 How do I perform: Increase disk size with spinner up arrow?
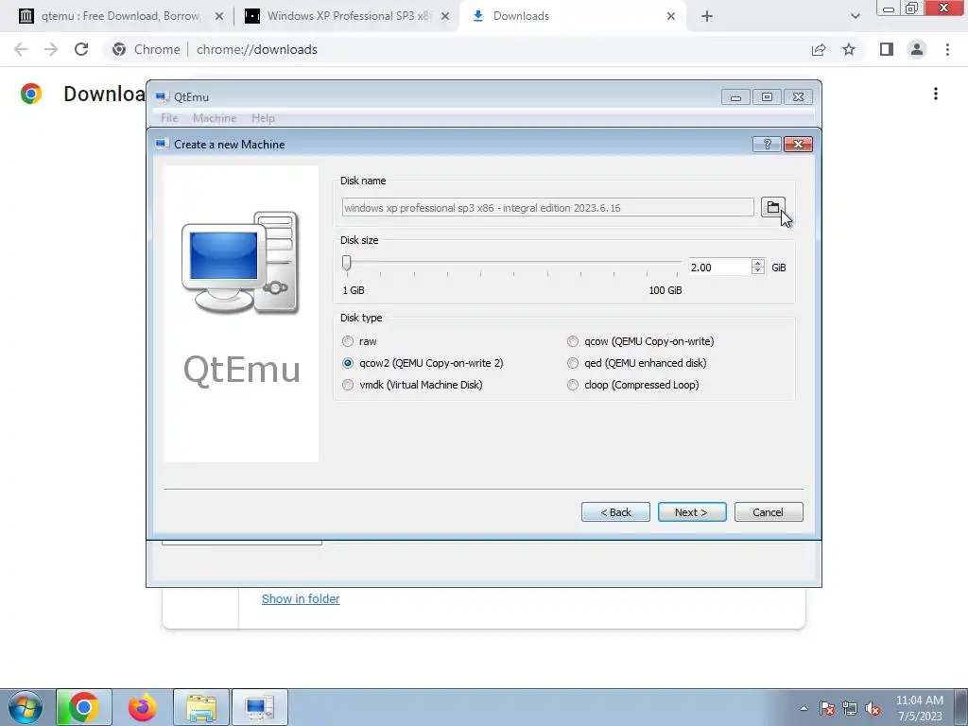coord(757,263)
